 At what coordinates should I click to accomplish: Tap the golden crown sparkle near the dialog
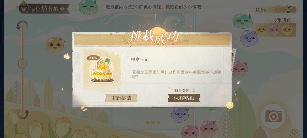67,57
